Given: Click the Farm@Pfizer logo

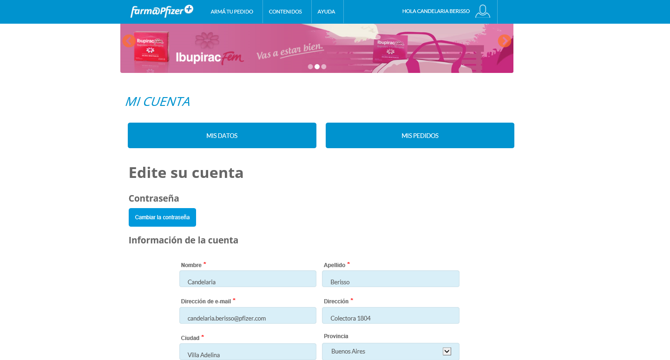Looking at the screenshot, I should (x=162, y=11).
